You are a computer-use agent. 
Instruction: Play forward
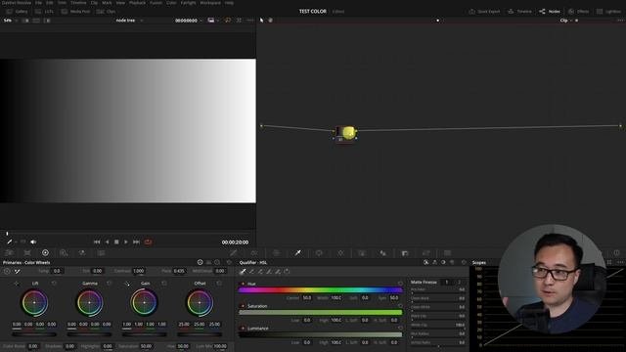126,242
